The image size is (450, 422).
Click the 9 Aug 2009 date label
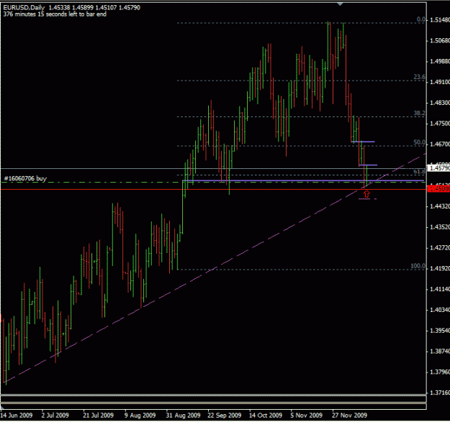[x=140, y=415]
